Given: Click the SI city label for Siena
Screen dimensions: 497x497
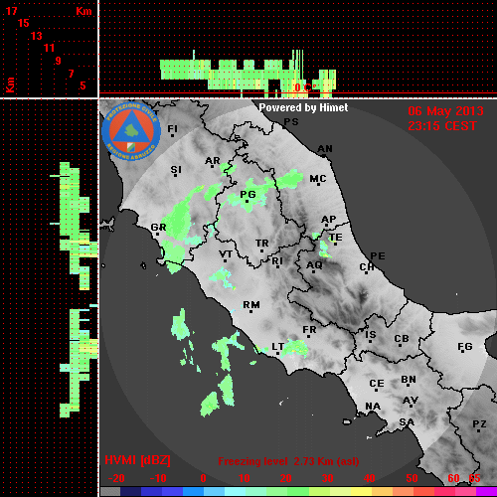Looking at the screenshot, I should [176, 170].
